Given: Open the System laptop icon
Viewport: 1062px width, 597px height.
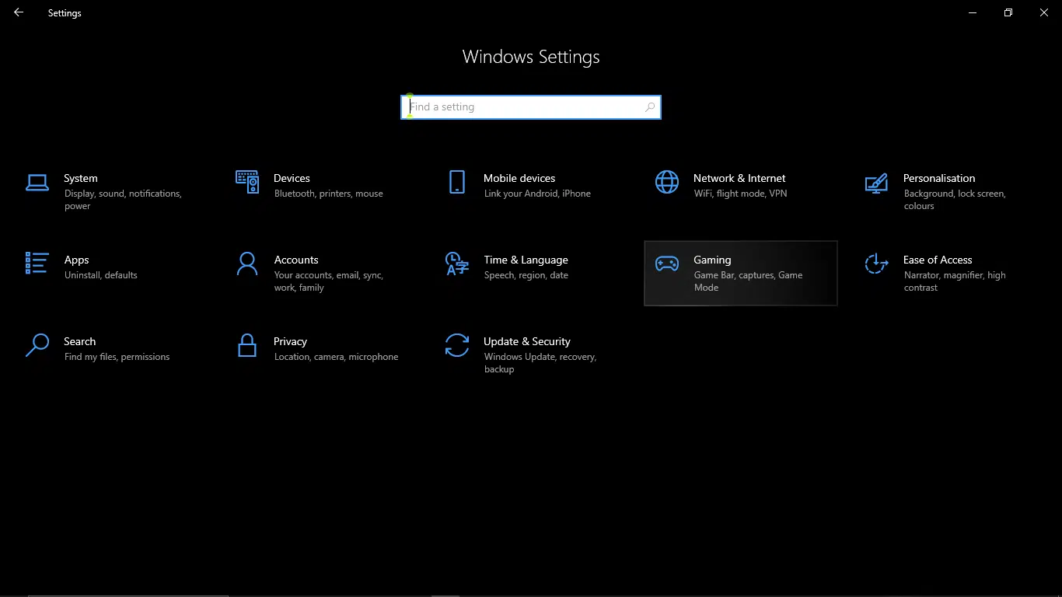Looking at the screenshot, I should tap(37, 183).
